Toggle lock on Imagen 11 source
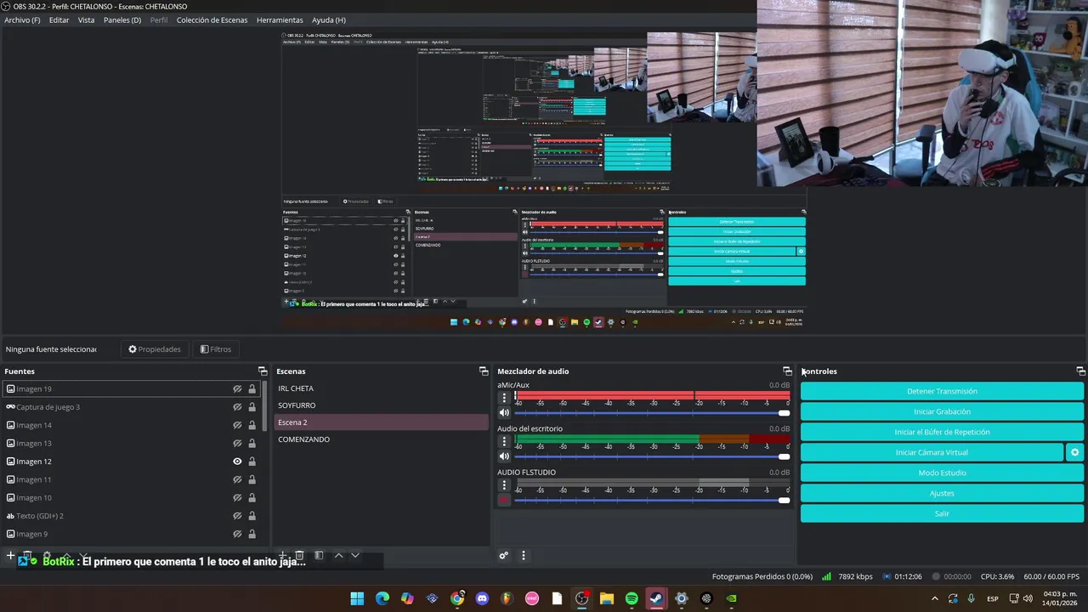The height and width of the screenshot is (612, 1088). pyautogui.click(x=252, y=479)
